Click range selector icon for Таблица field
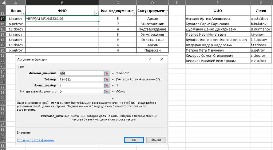The width and height of the screenshot is (273, 150). 106,79
